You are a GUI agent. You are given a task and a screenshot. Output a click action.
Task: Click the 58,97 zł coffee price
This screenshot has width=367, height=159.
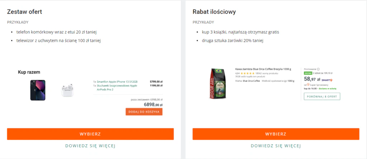tap(312, 79)
